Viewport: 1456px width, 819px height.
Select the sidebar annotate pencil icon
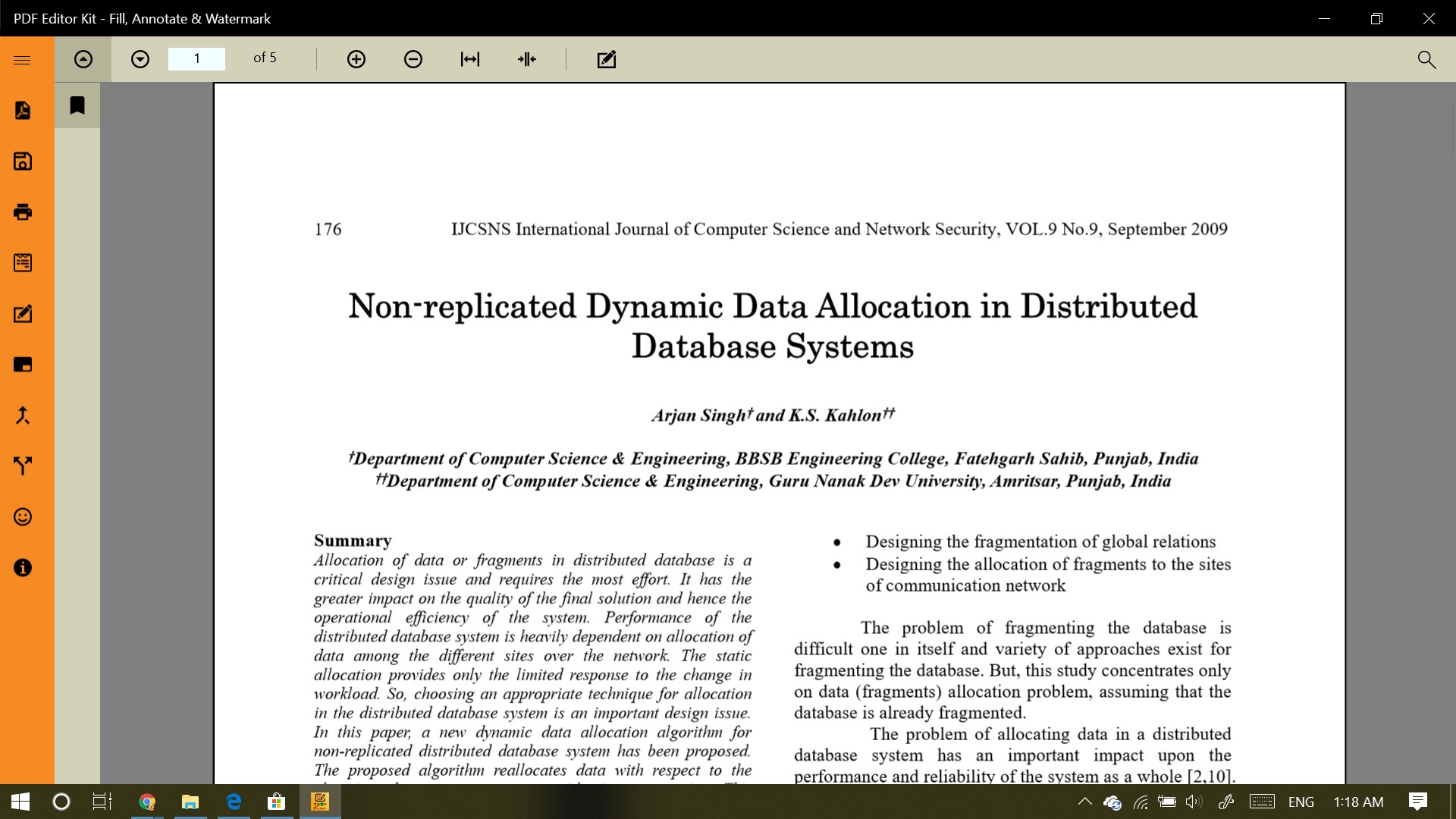tap(23, 314)
